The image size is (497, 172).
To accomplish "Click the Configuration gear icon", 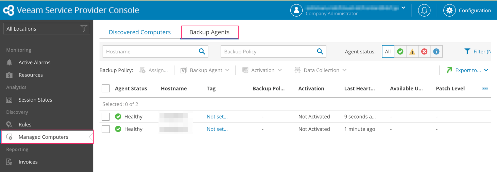I will (x=449, y=10).
